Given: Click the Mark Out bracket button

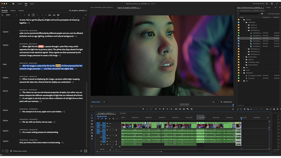Looking at the screenshot, I should (x=151, y=109).
